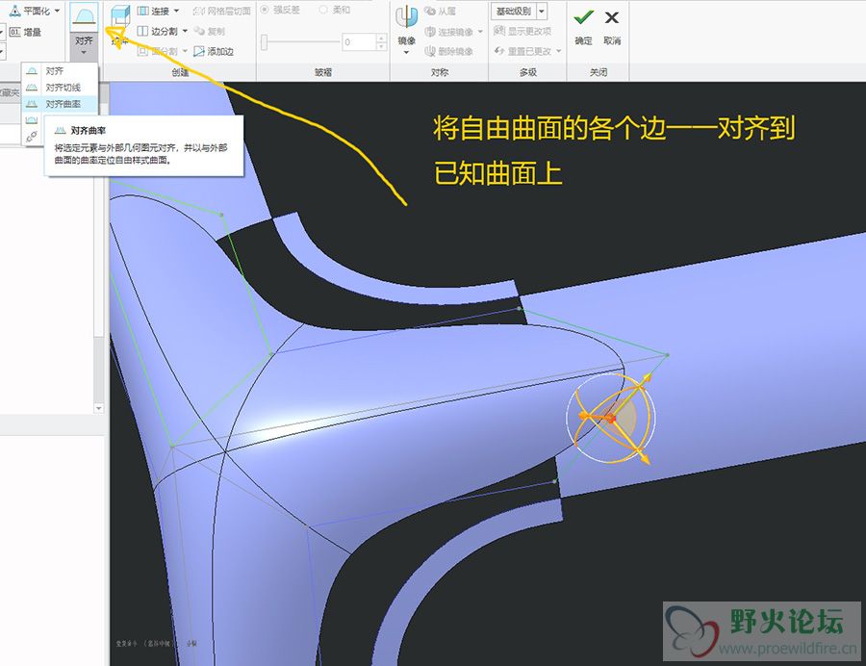The width and height of the screenshot is (866, 666).
Task: Choose 对齐切线 from the align menu
Action: pyautogui.click(x=60, y=88)
